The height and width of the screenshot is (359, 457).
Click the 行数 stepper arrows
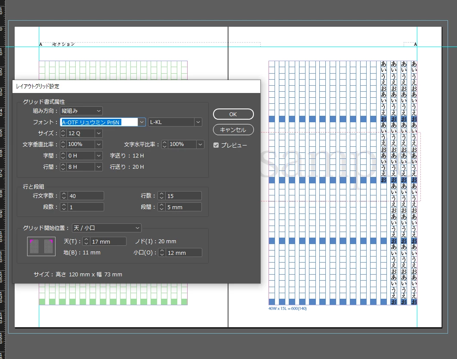pyautogui.click(x=161, y=196)
